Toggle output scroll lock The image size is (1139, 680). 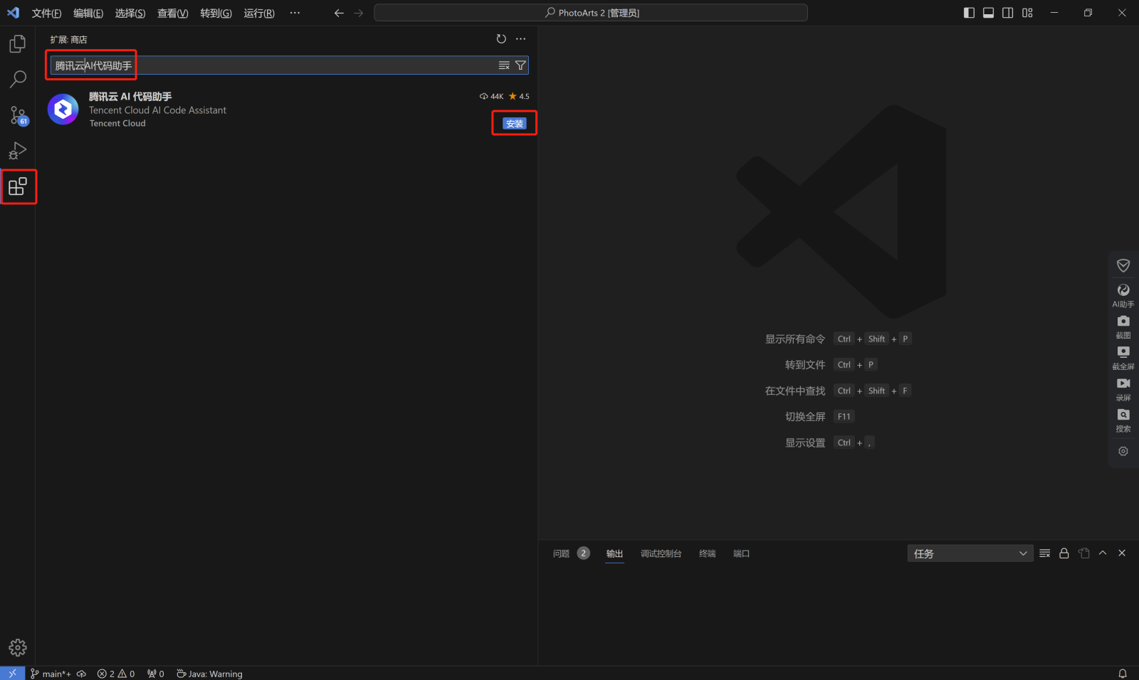[x=1064, y=553]
